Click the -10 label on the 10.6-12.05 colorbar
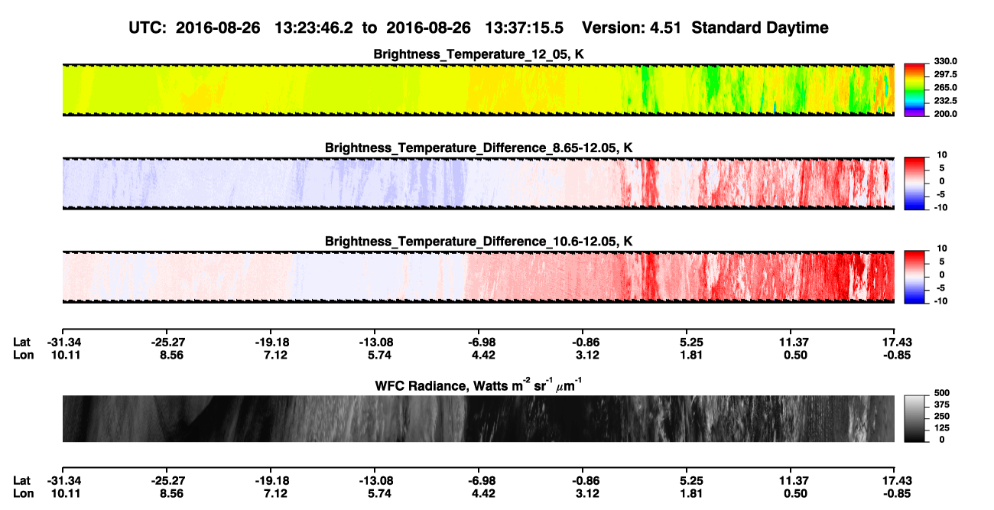This screenshot has width=994, height=510. tap(940, 300)
